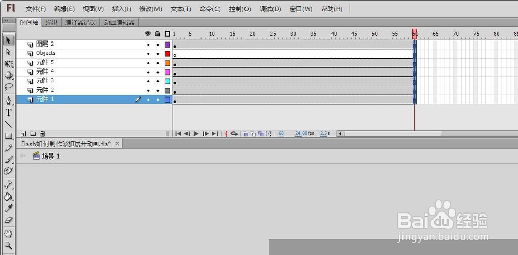518x255 pixels.
Task: Play the timeline animation
Action: click(196, 134)
